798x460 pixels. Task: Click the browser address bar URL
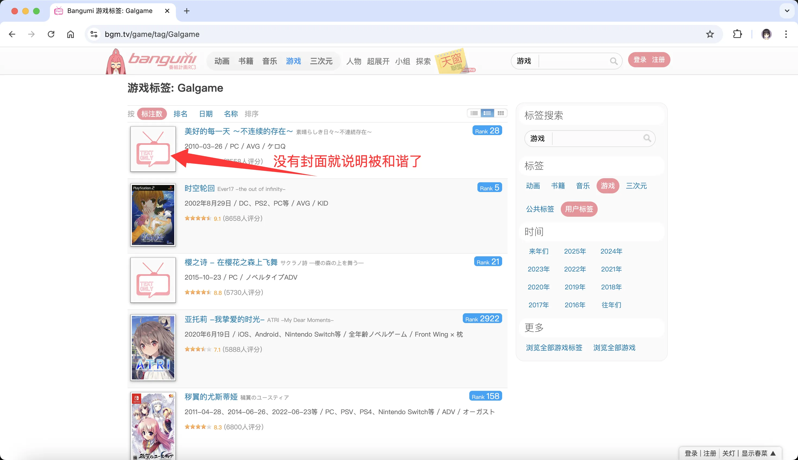(152, 34)
